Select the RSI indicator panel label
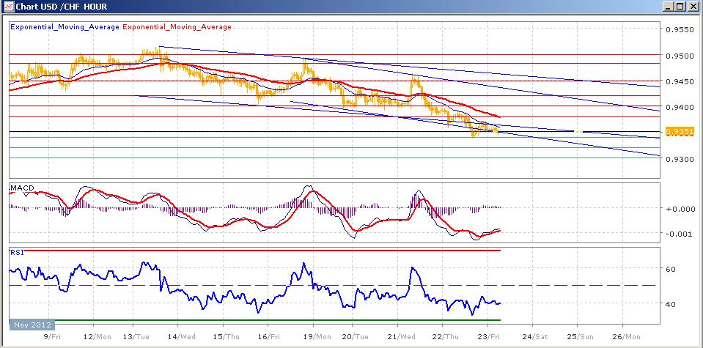 point(16,252)
